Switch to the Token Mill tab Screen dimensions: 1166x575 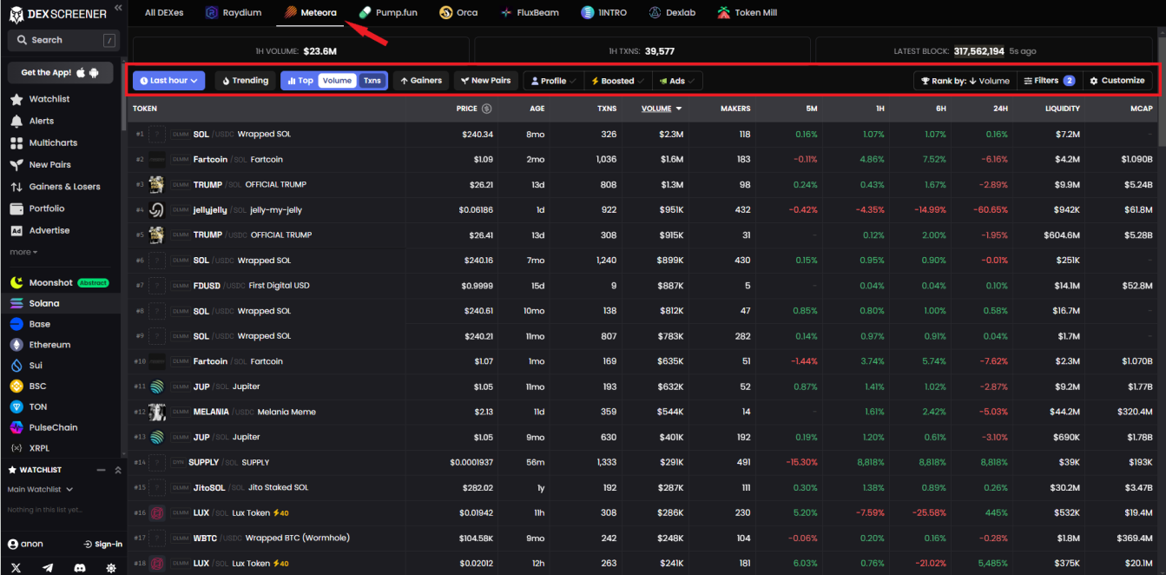click(x=748, y=13)
